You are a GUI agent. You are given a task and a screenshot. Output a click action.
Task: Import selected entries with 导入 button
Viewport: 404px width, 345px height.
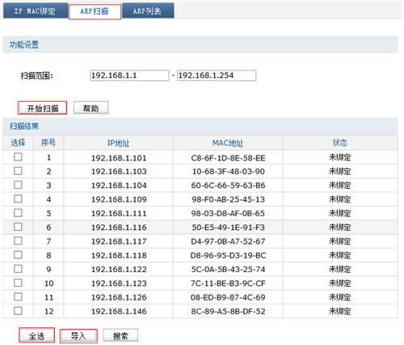pyautogui.click(x=78, y=336)
